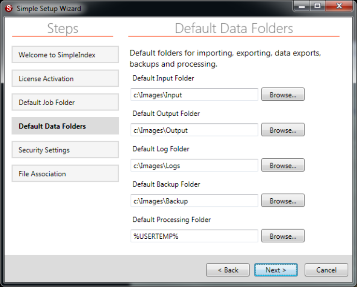The height and width of the screenshot is (287, 357).
Task: Browse for the Default Output Folder
Action: tap(283, 130)
